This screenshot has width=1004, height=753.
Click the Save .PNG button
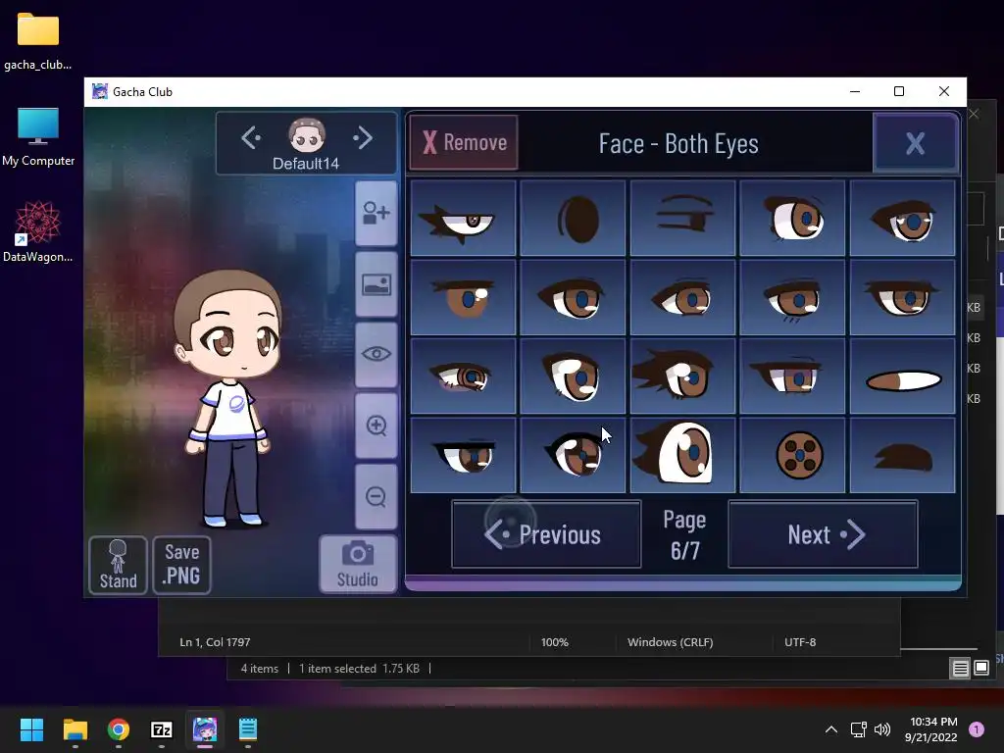coord(181,565)
